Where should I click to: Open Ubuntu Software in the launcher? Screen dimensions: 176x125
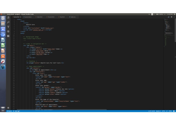point(3,56)
